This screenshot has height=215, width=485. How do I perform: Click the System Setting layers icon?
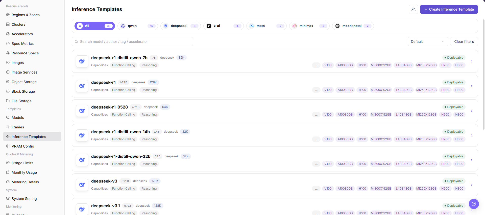(x=8, y=199)
